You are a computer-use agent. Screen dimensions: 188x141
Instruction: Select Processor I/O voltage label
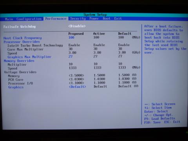coord(20,83)
